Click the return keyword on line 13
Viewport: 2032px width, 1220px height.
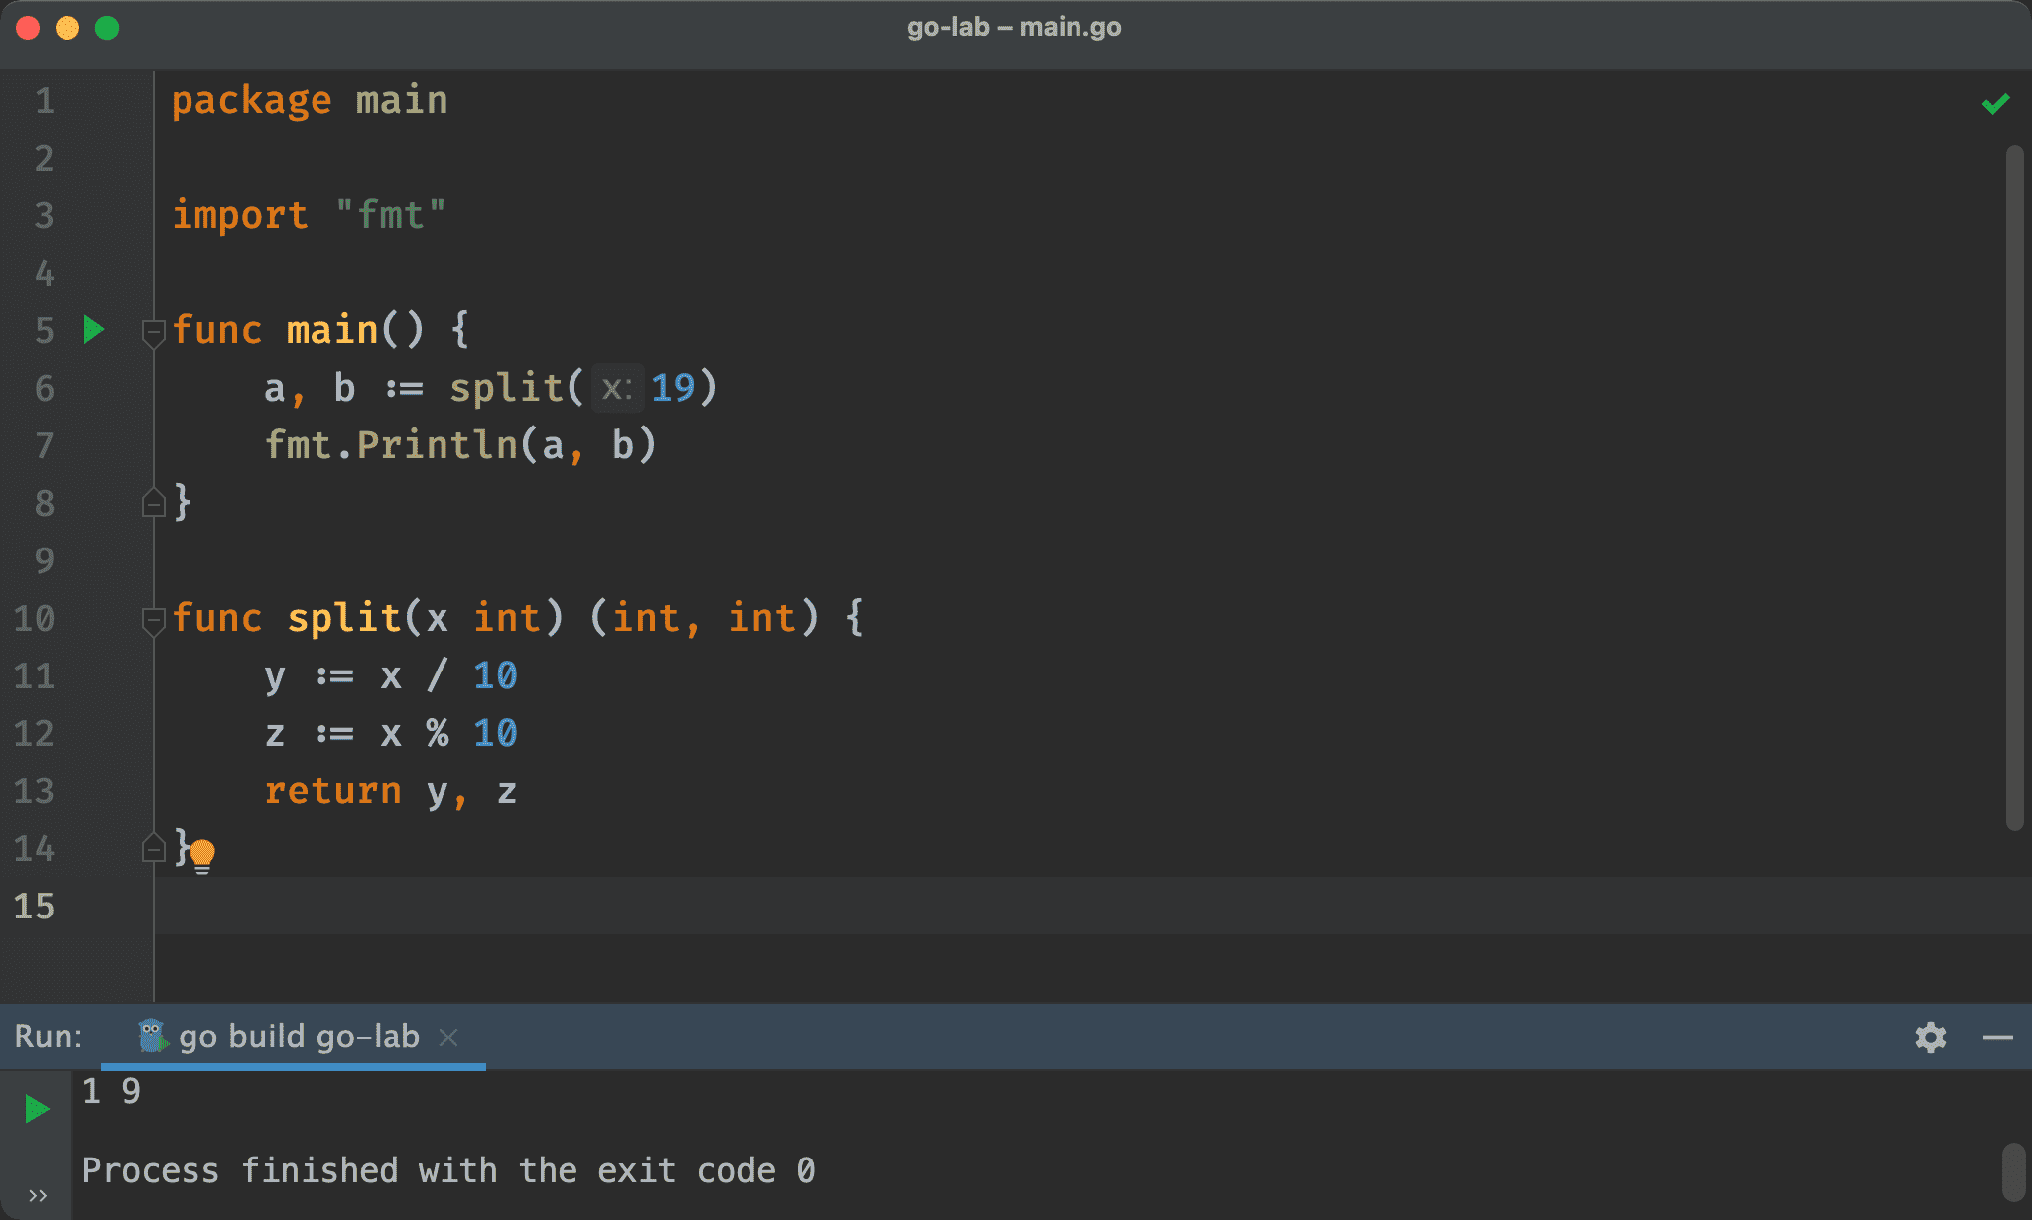coord(332,791)
